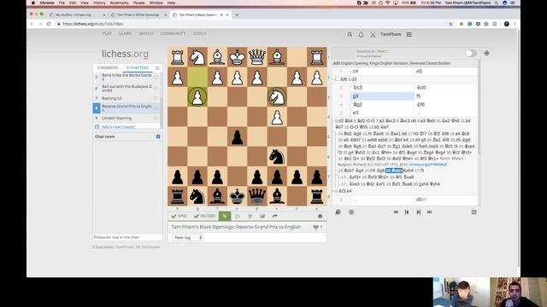Open the hamburger menu next to TamPham

409,34
